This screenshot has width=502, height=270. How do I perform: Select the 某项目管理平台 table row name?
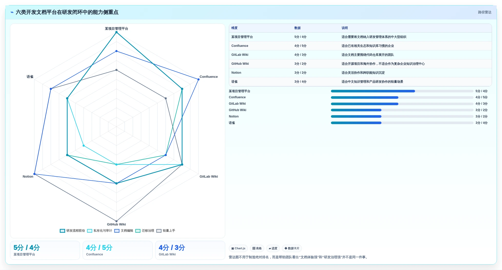point(242,37)
